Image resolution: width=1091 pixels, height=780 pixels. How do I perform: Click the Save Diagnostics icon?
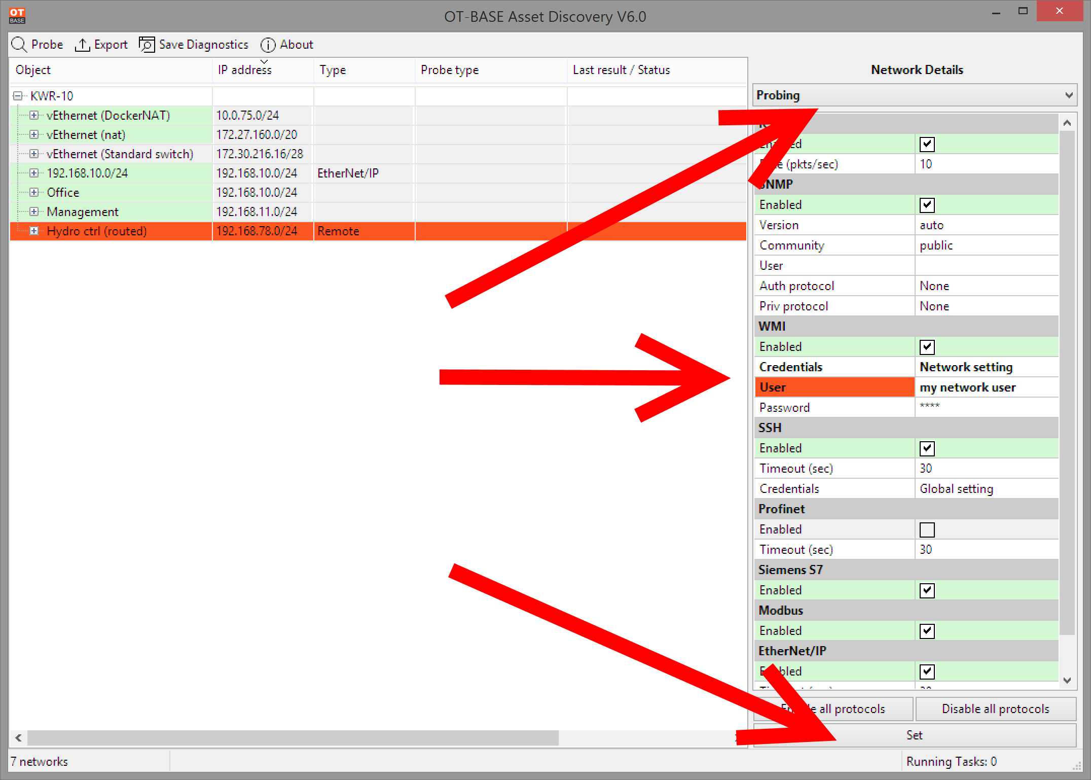coord(147,45)
